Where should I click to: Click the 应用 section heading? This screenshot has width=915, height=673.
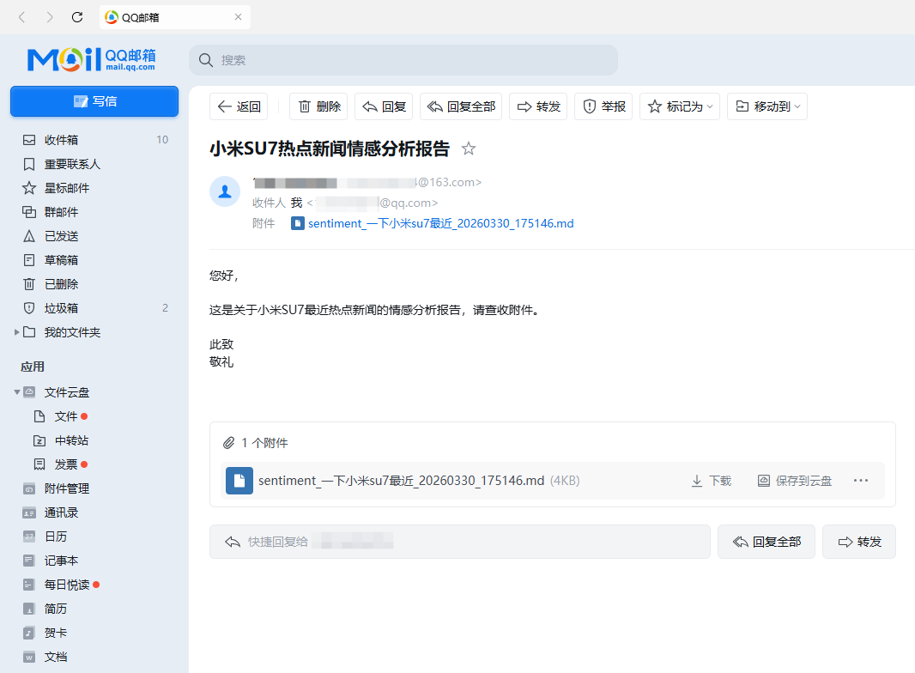tap(33, 367)
